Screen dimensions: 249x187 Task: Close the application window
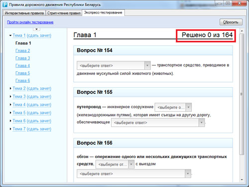[239, 3]
